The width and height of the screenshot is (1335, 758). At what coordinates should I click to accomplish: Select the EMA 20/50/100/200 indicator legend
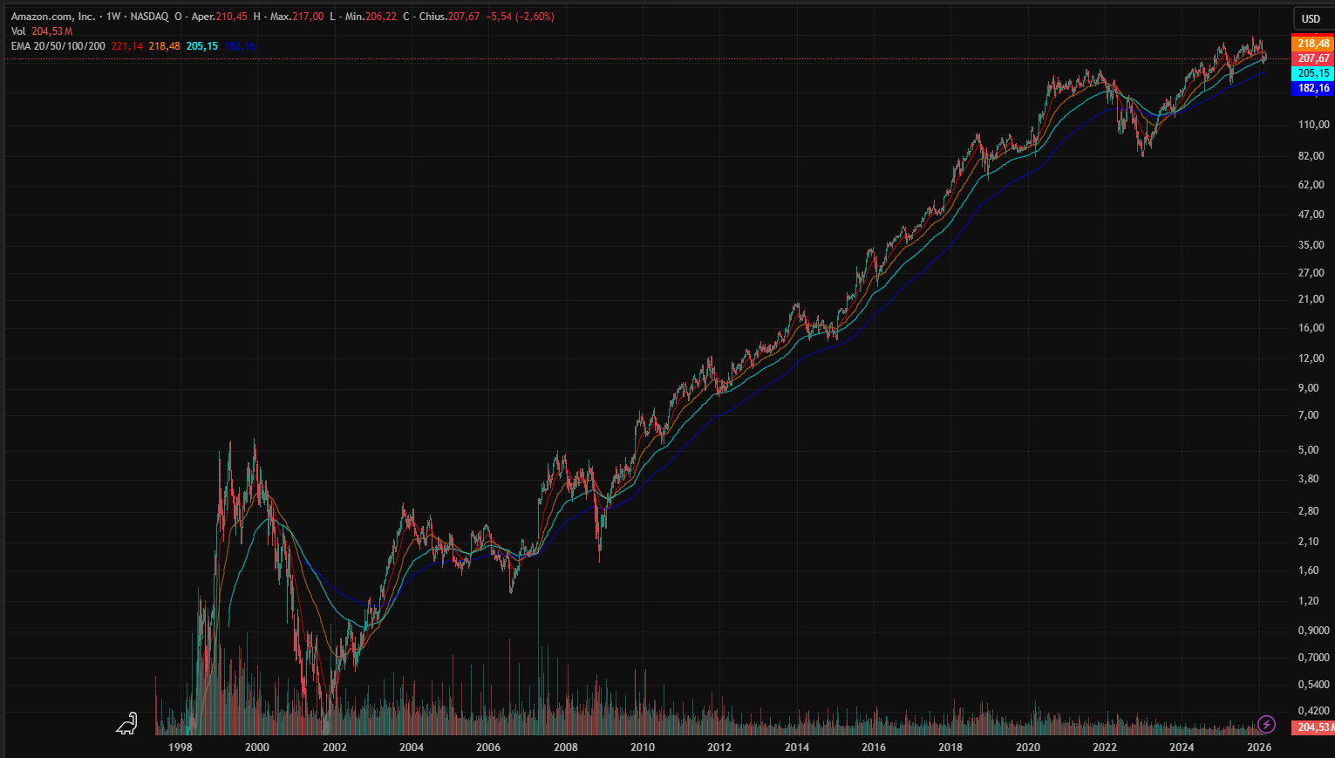pos(58,46)
